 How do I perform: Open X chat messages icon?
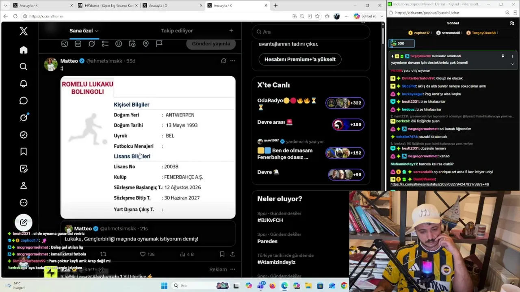[x=24, y=101]
